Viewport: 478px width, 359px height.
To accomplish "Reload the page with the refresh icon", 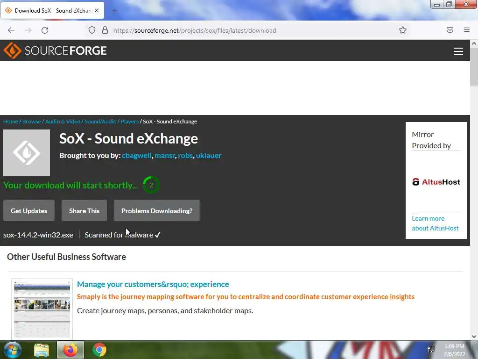I will pyautogui.click(x=45, y=30).
